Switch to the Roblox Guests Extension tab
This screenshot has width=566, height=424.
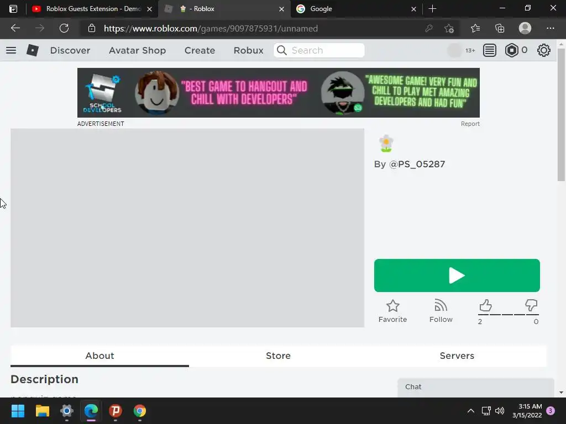click(92, 9)
